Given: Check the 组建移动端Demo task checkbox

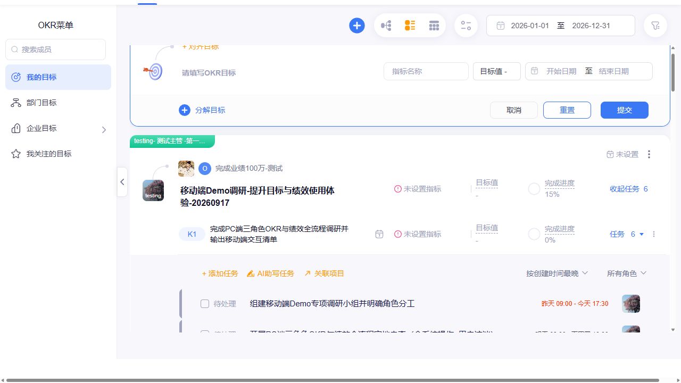Looking at the screenshot, I should (x=205, y=304).
